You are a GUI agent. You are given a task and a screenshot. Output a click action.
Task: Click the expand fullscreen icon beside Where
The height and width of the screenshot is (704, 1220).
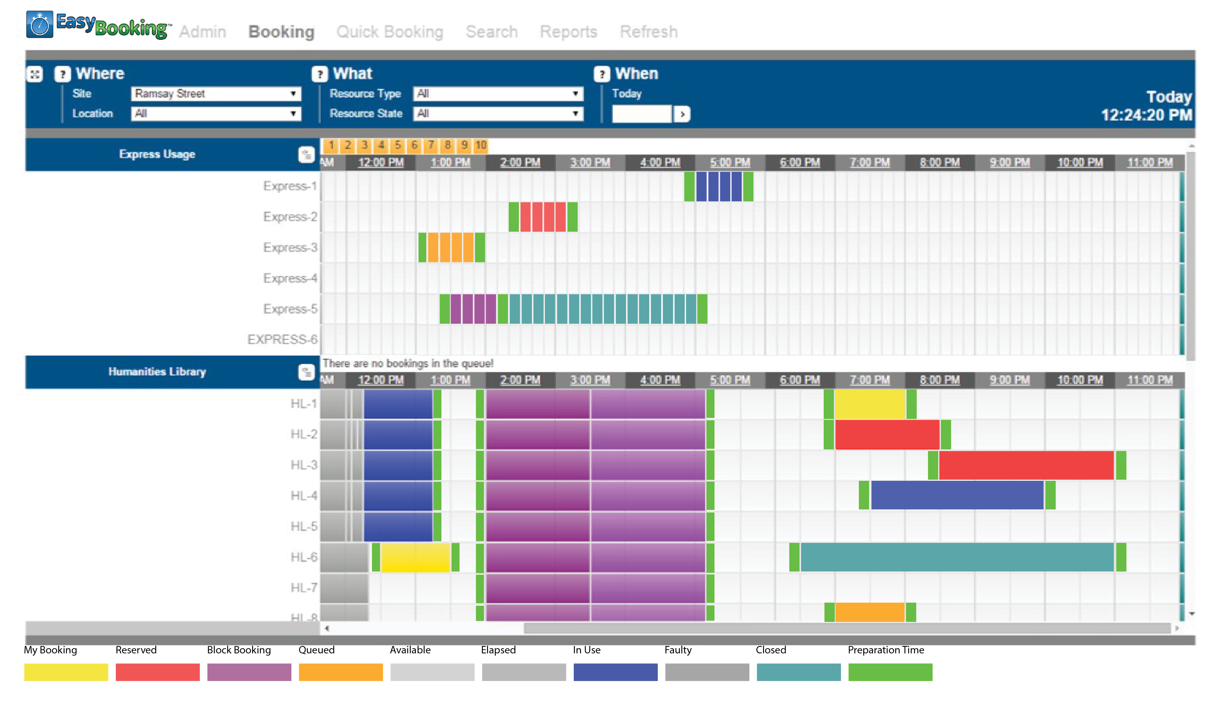tap(35, 74)
